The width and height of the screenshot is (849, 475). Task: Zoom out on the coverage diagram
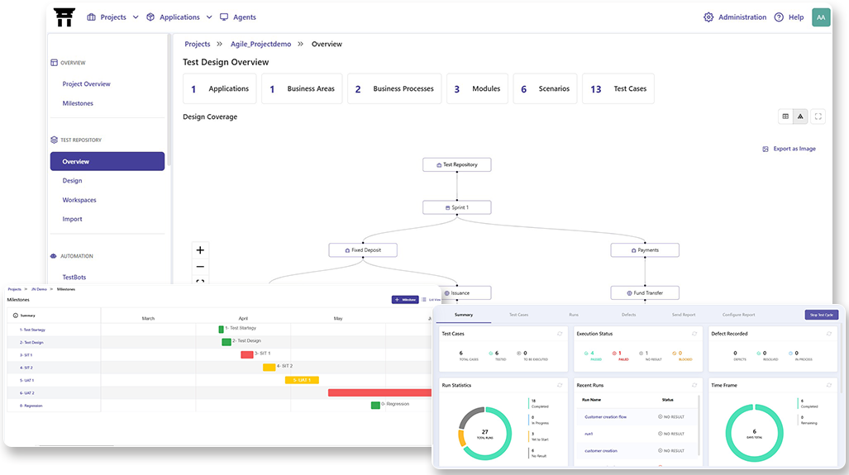pyautogui.click(x=199, y=267)
